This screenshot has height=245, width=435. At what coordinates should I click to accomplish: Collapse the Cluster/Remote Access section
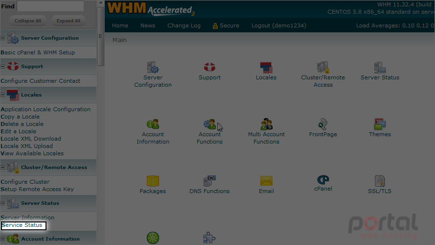point(3,167)
